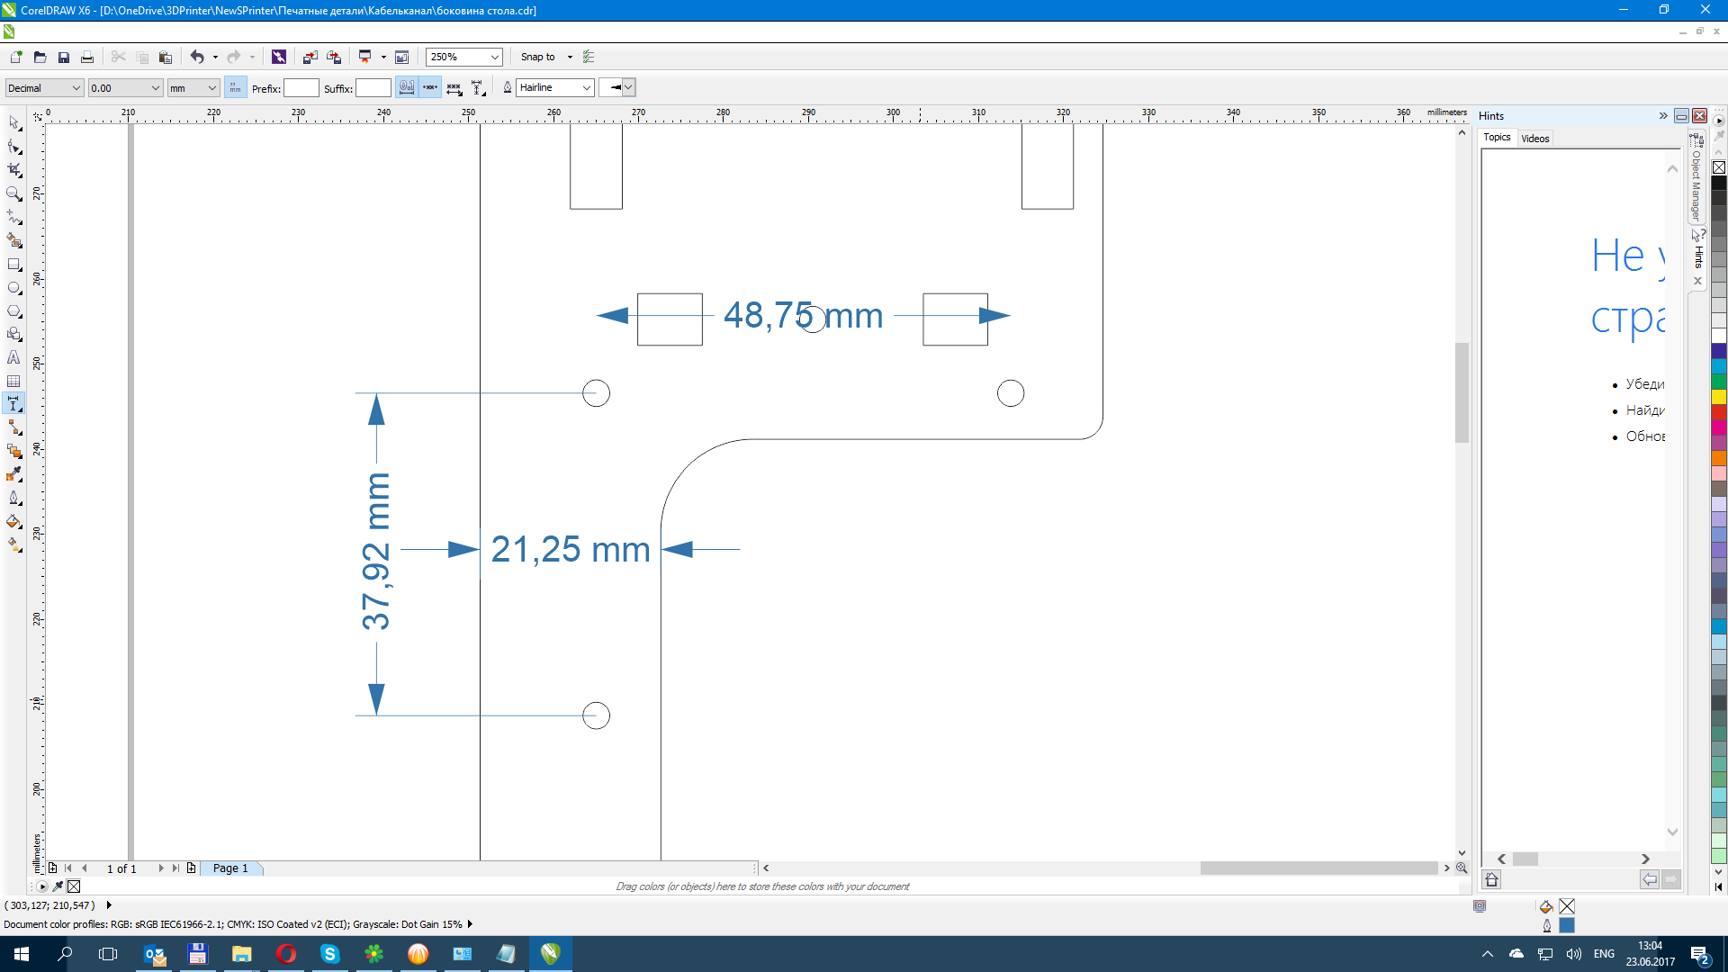Select the Color Eyedropper tool
The width and height of the screenshot is (1728, 972).
click(x=13, y=474)
